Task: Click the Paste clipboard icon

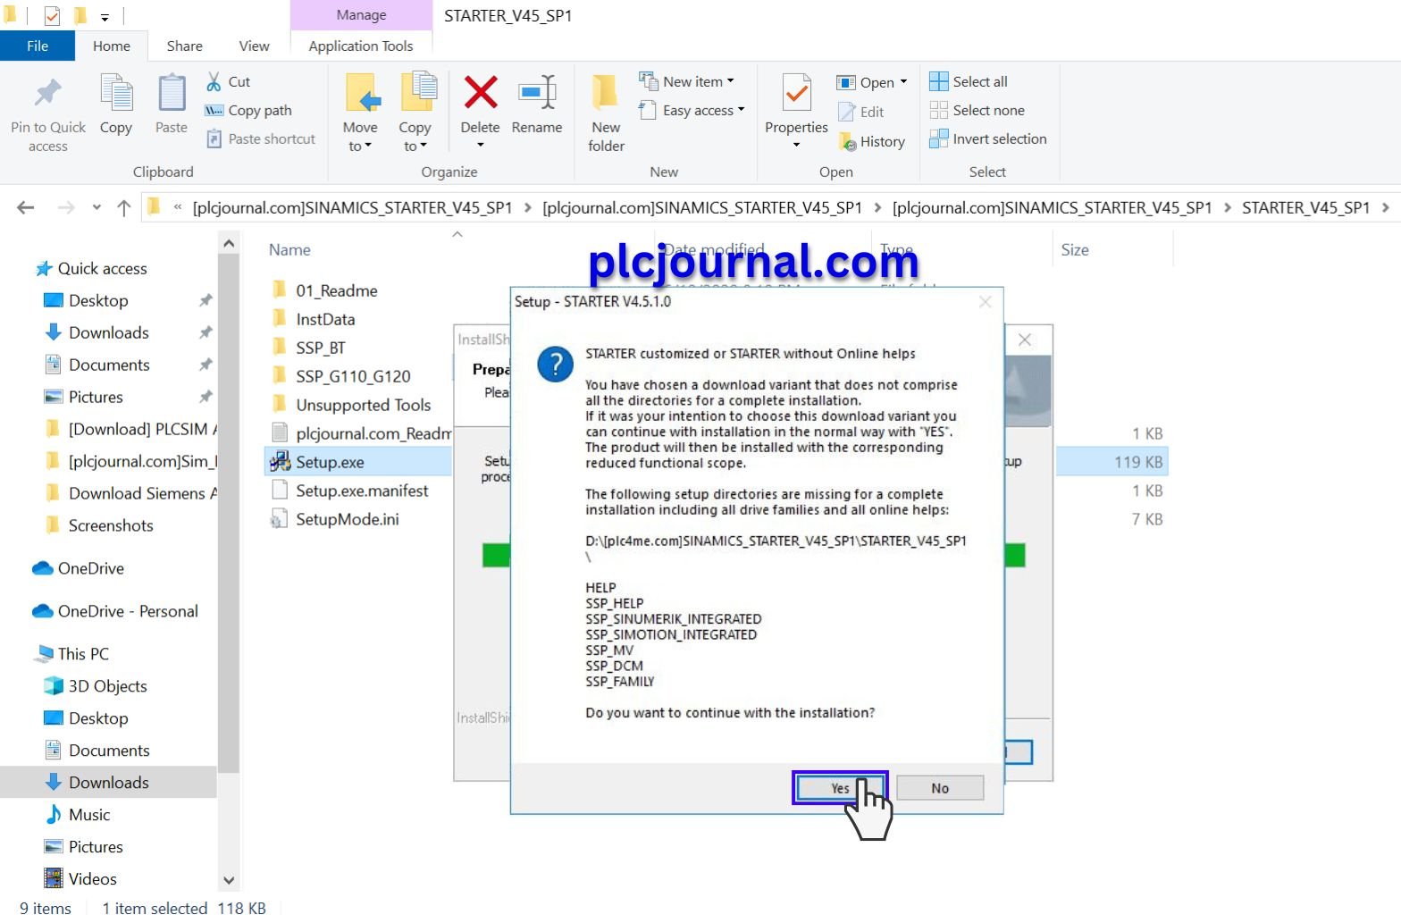Action: click(172, 93)
